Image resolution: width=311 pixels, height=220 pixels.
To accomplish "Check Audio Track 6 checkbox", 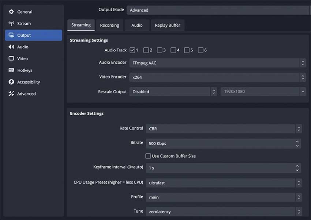I will pyautogui.click(x=200, y=50).
